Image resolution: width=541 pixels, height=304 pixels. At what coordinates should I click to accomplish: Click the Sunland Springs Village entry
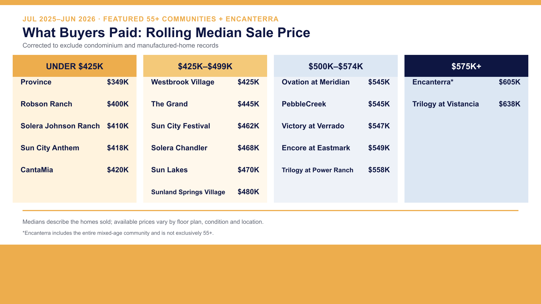coord(205,192)
